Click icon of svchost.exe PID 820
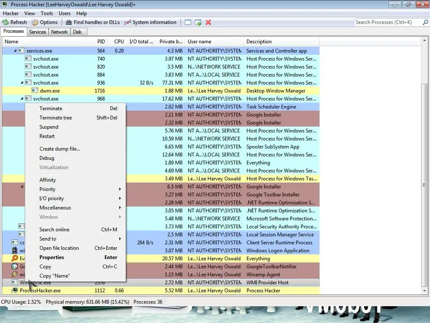 pos(28,66)
